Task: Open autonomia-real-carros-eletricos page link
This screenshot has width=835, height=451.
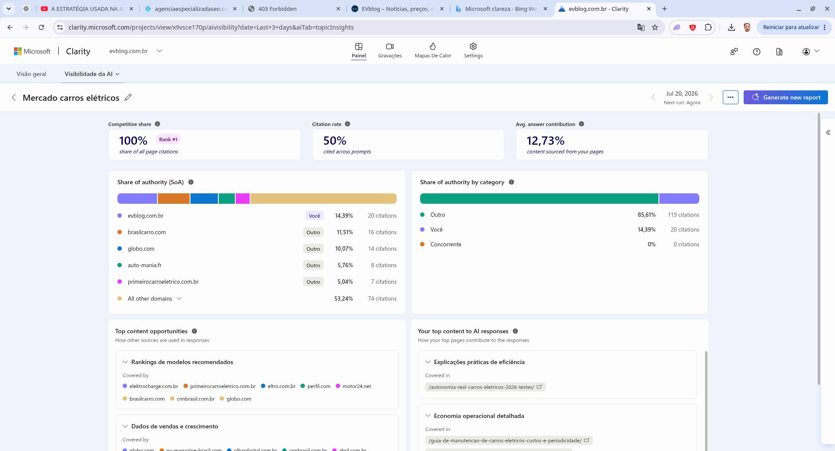Action: point(485,387)
